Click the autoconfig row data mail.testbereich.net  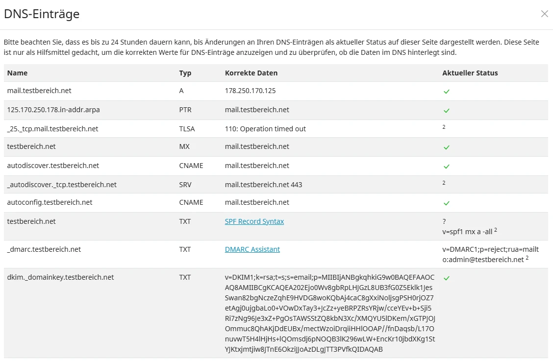pyautogui.click(x=257, y=202)
